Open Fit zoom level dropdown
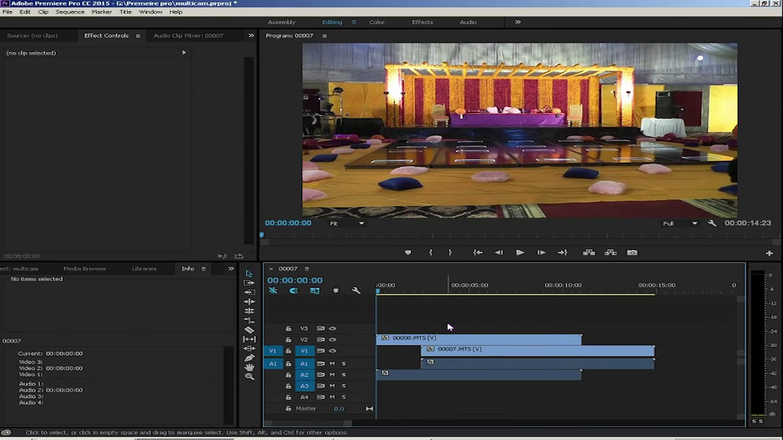The width and height of the screenshot is (783, 440). point(347,223)
